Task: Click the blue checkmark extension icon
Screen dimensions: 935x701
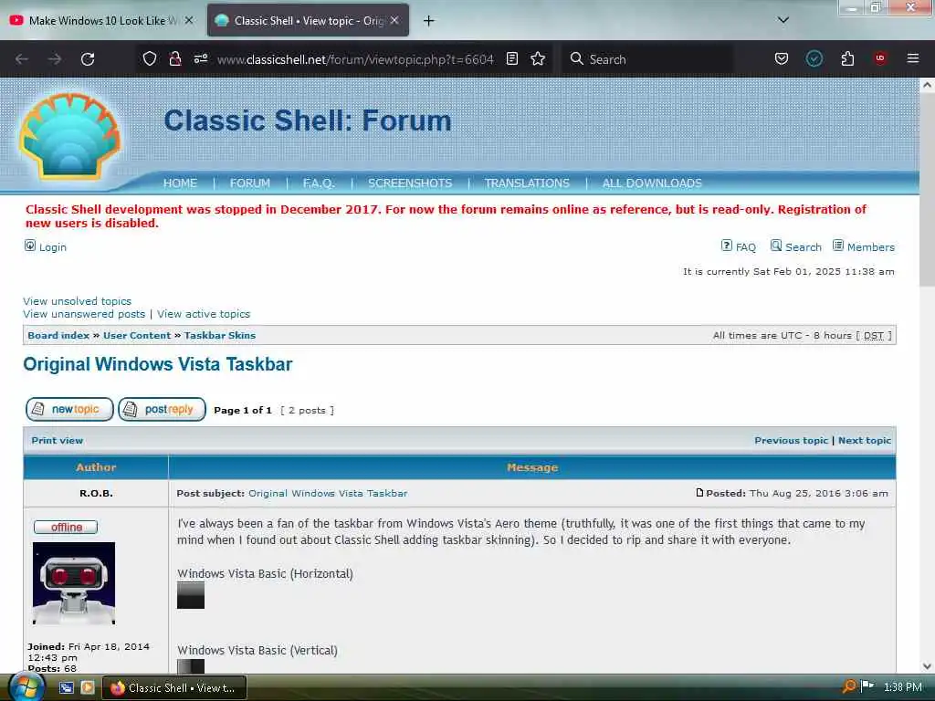Action: pos(814,59)
